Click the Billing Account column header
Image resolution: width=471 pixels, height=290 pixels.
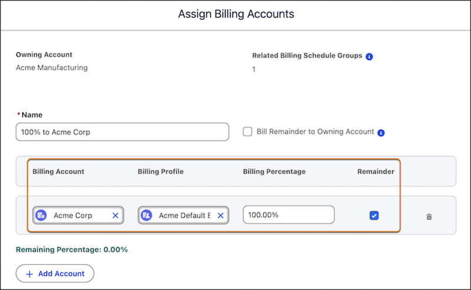click(x=58, y=171)
